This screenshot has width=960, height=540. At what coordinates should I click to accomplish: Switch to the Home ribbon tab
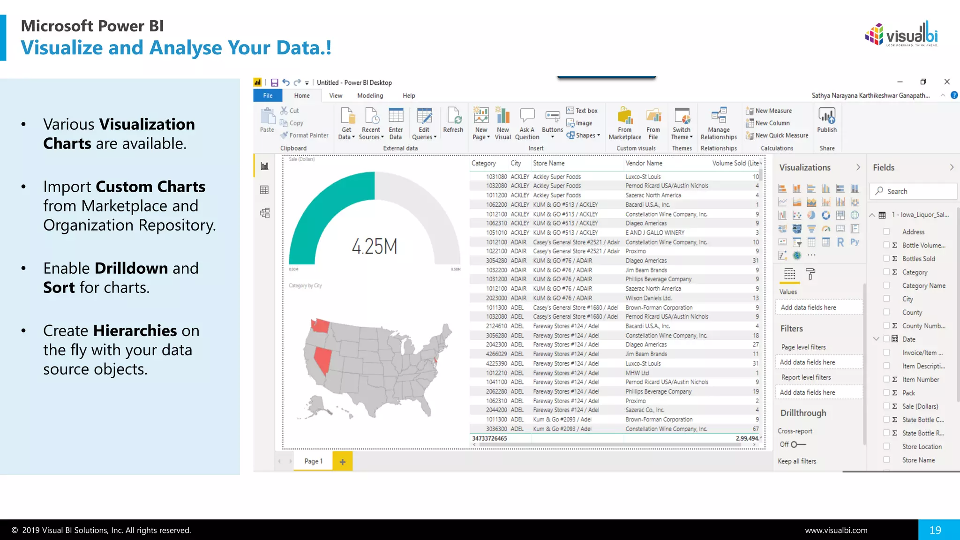tap(302, 96)
